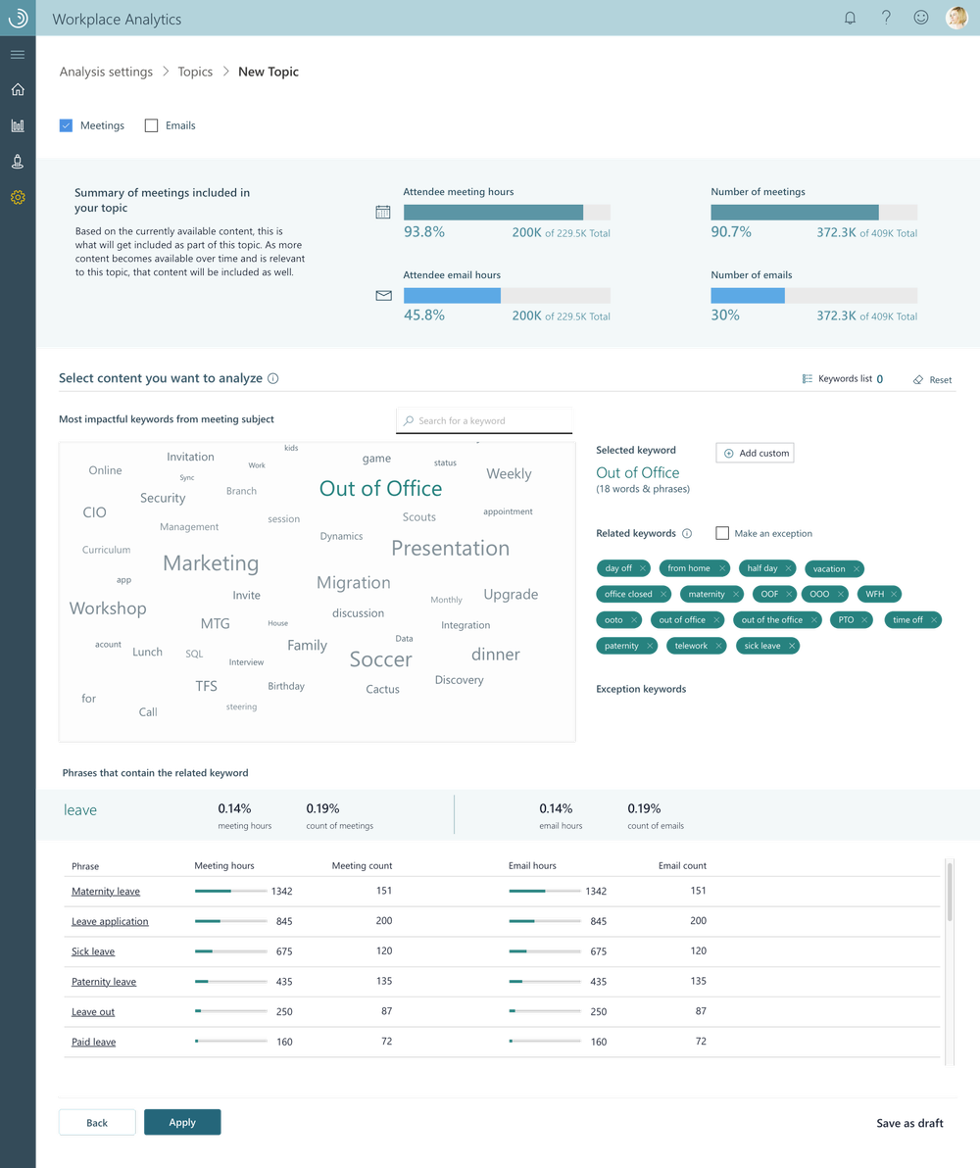Screen dimensions: 980x1168
Task: Open Help via the question mark icon
Action: click(885, 17)
